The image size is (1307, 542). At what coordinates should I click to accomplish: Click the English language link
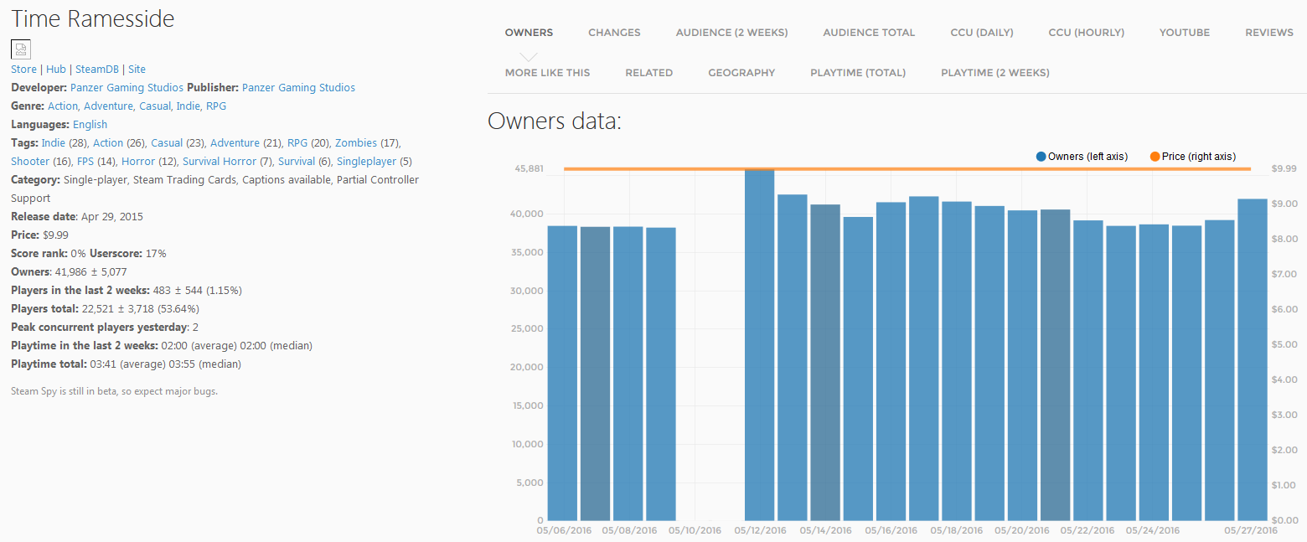[x=90, y=125]
